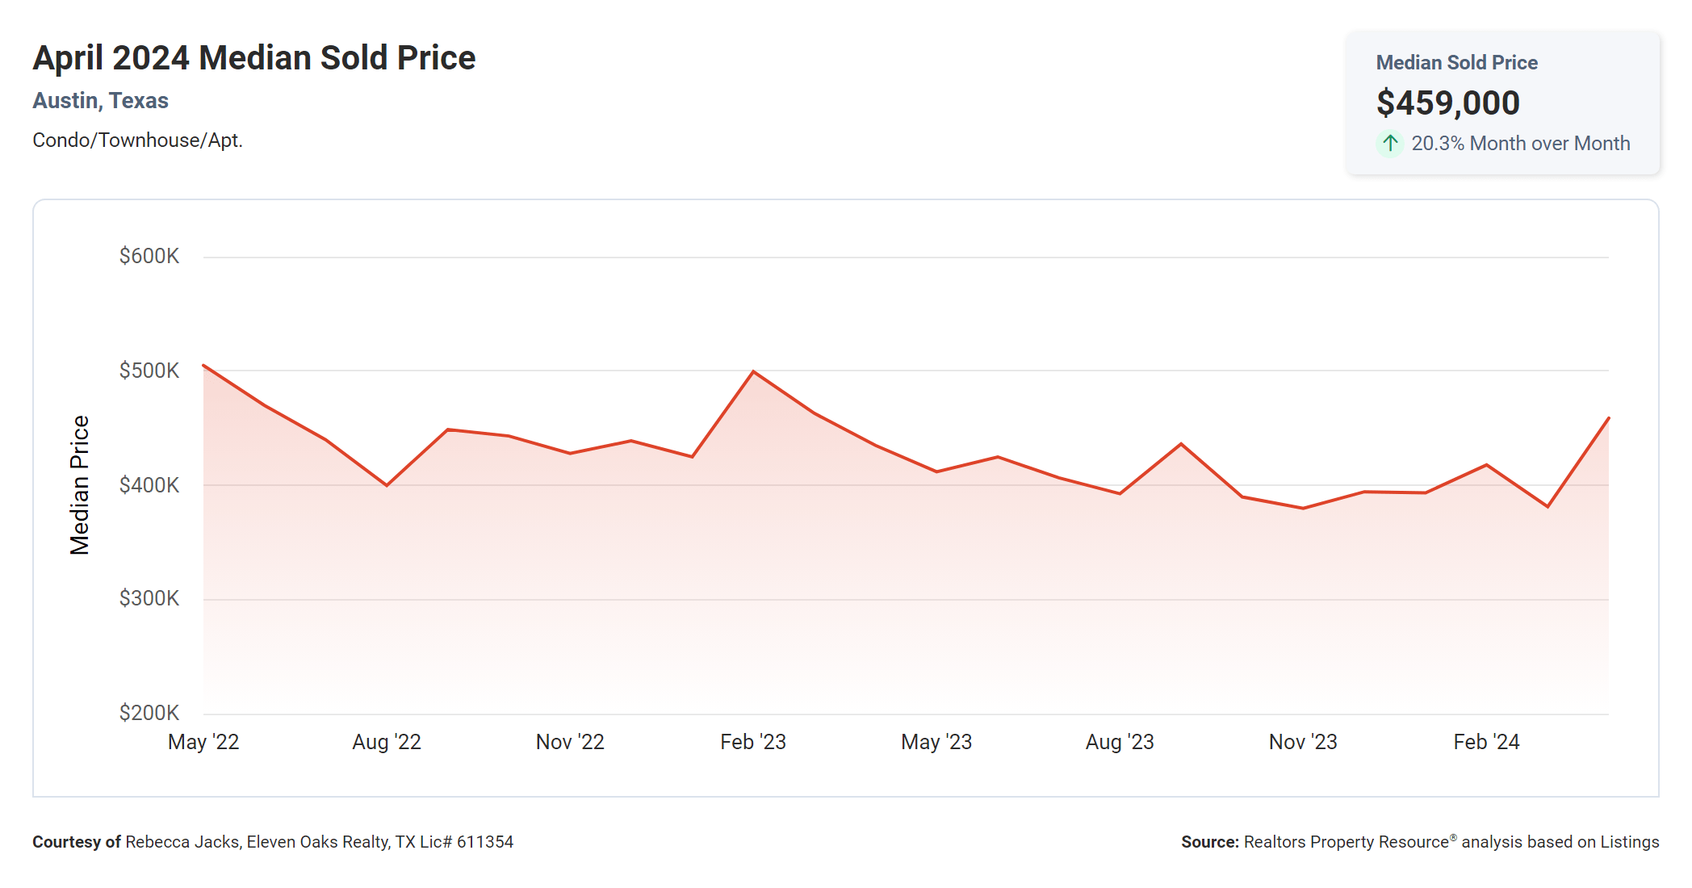
Task: Click the $600K y-axis label
Action: (149, 257)
